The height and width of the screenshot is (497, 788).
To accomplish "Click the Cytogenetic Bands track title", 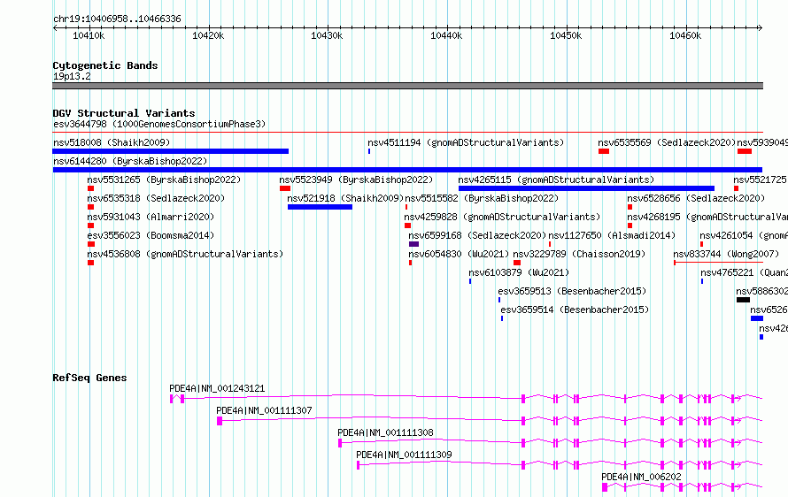I will [x=105, y=65].
